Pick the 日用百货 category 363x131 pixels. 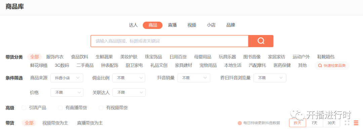click(178, 57)
